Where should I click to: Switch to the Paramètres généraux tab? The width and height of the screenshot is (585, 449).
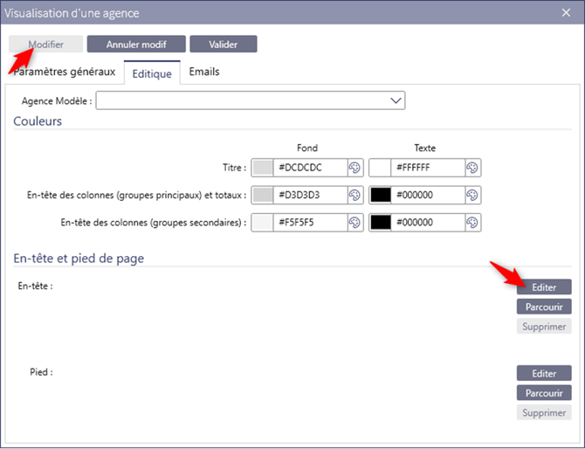65,73
